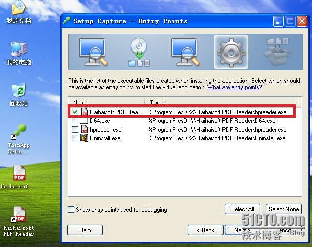Sort list by the Target column header
The width and height of the screenshot is (312, 247).
221,102
